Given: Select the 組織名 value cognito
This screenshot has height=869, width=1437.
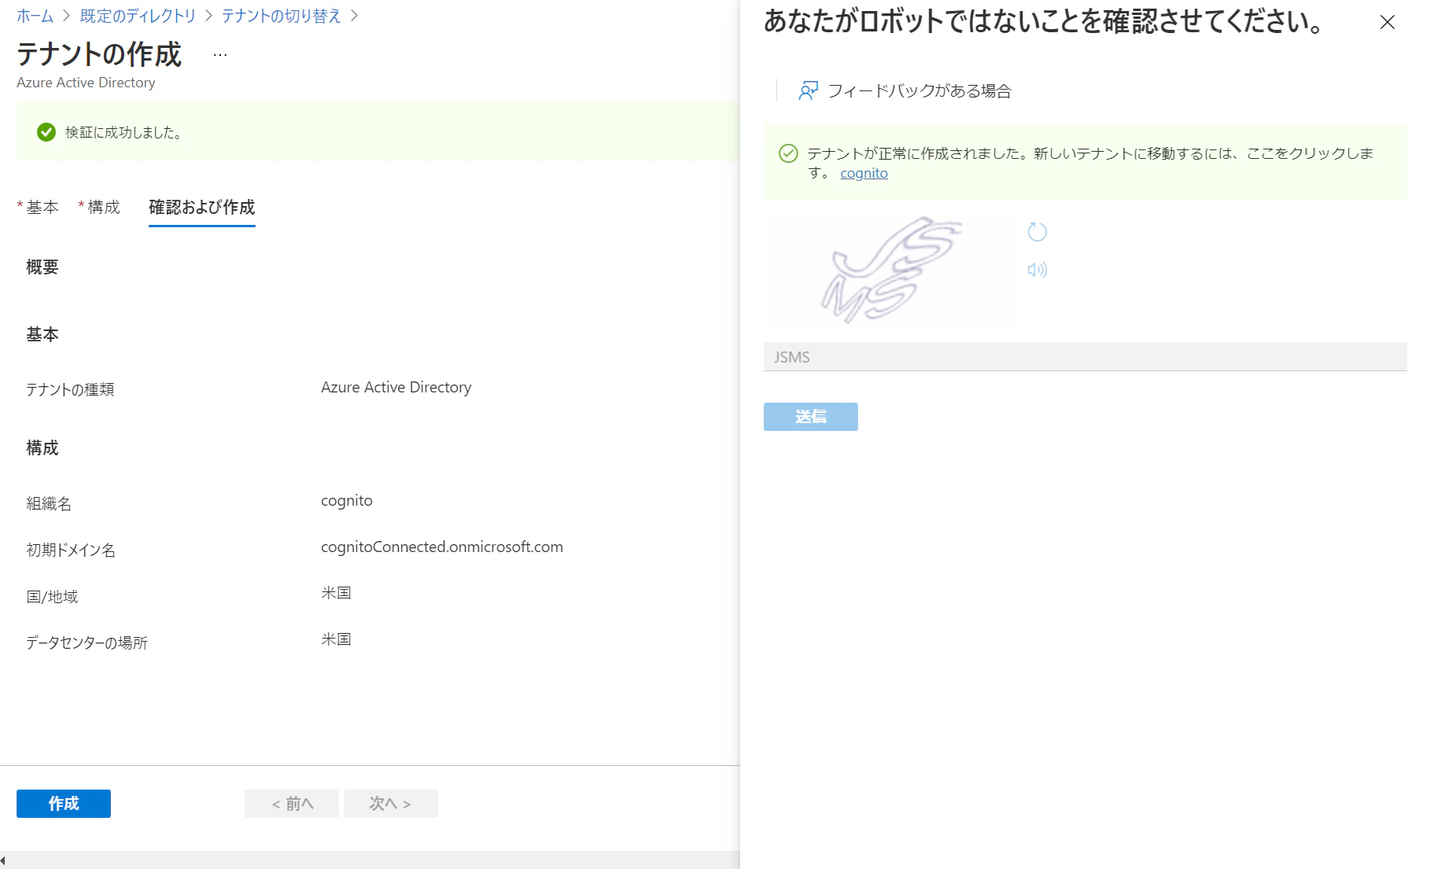Looking at the screenshot, I should (347, 501).
